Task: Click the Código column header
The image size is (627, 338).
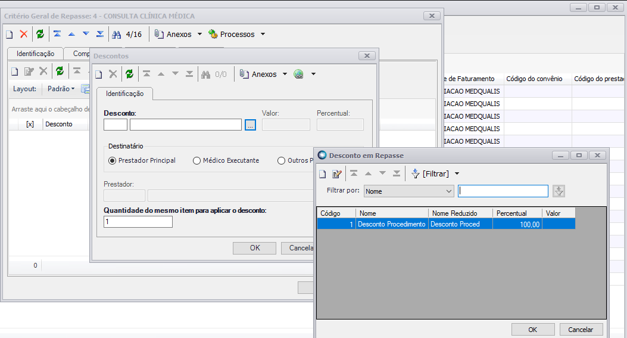Action: (336, 213)
